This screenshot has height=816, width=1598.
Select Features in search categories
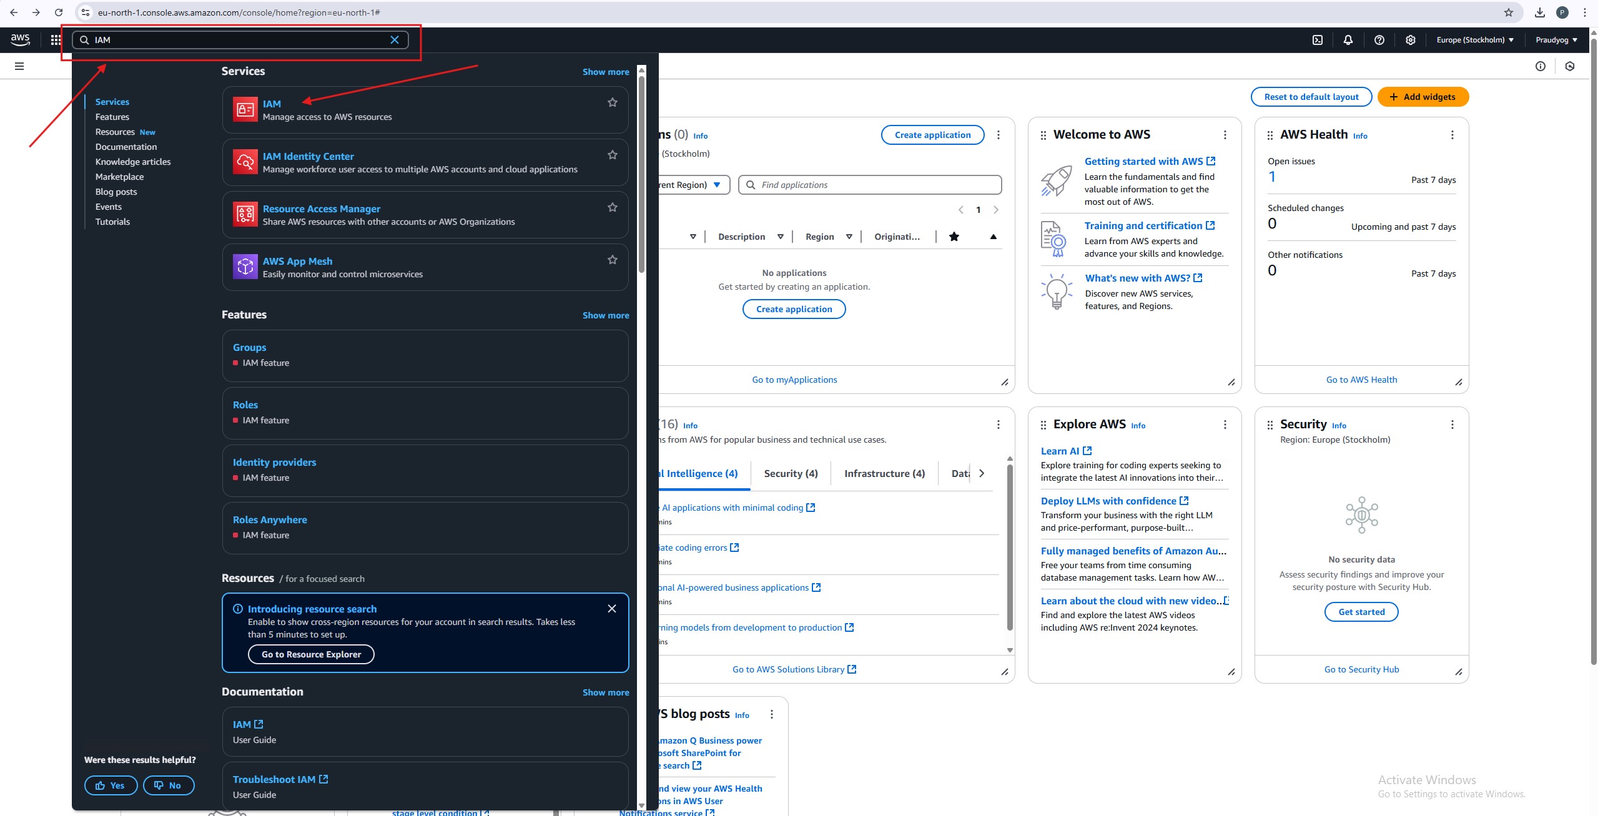tap(112, 117)
